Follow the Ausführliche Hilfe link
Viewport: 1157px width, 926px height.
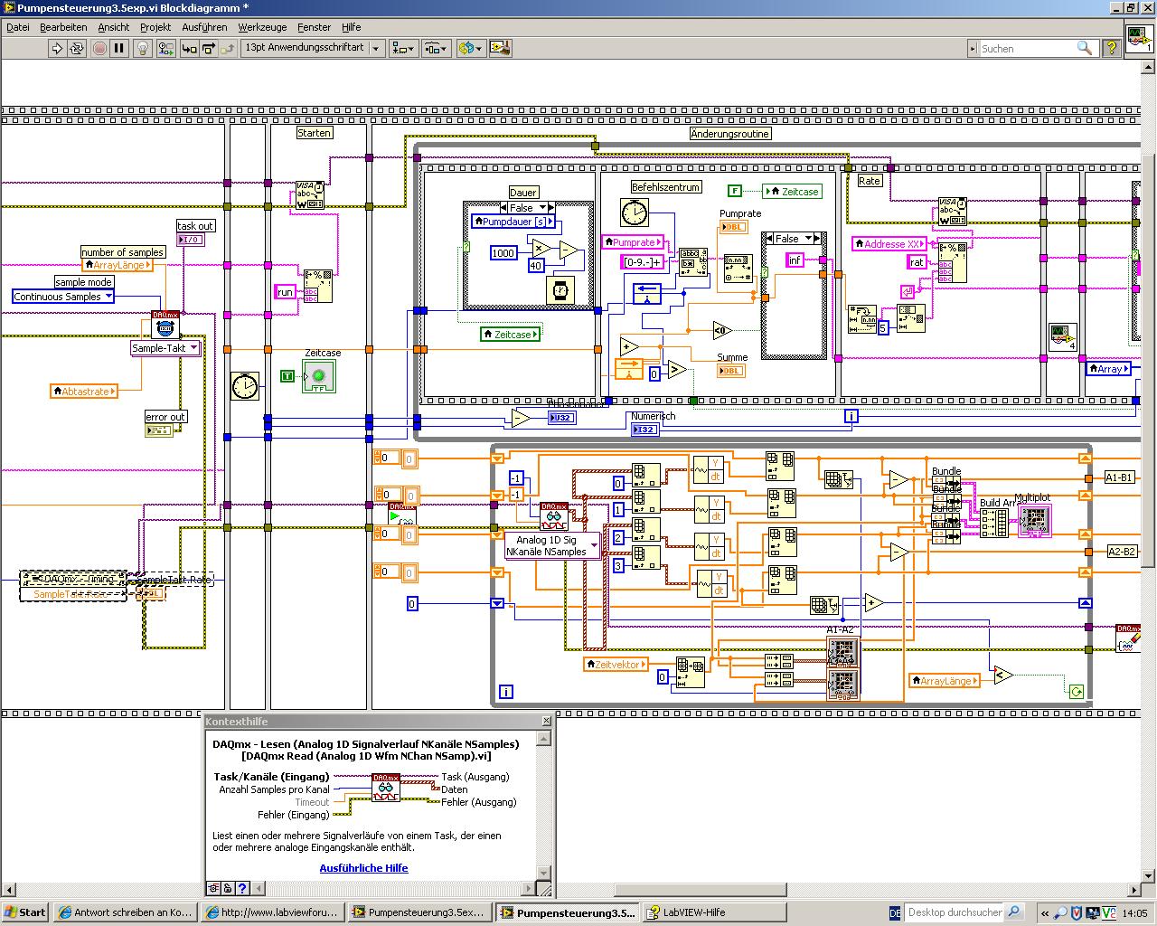(363, 868)
